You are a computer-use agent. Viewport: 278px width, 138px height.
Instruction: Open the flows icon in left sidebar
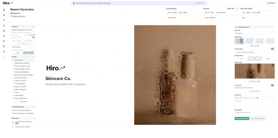4,20
